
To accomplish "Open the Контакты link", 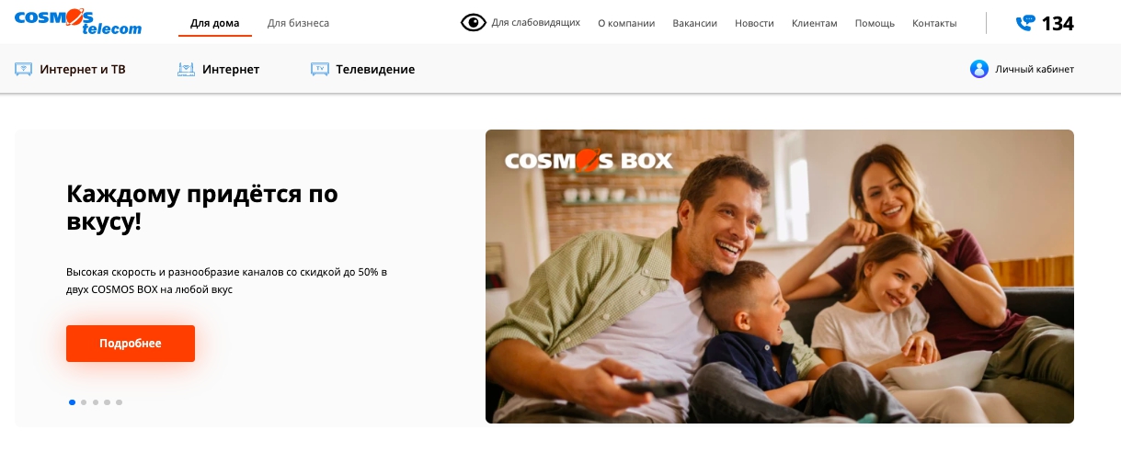I will pos(934,23).
